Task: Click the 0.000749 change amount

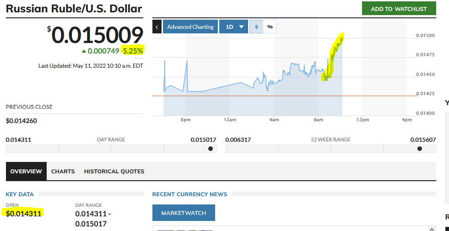Action: (103, 51)
